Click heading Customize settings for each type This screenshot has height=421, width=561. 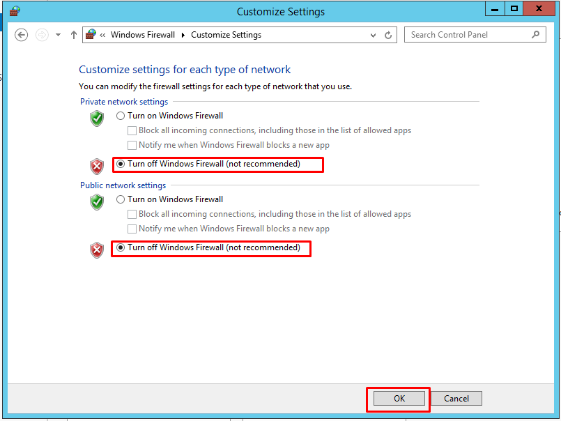(x=185, y=70)
